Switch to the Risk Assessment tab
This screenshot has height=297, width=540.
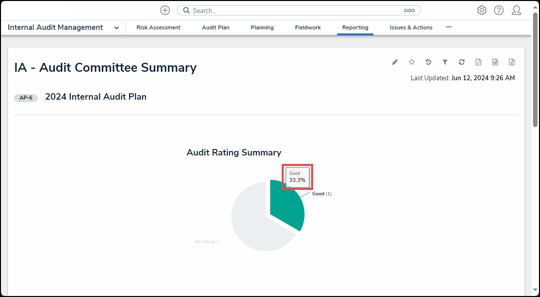[159, 28]
